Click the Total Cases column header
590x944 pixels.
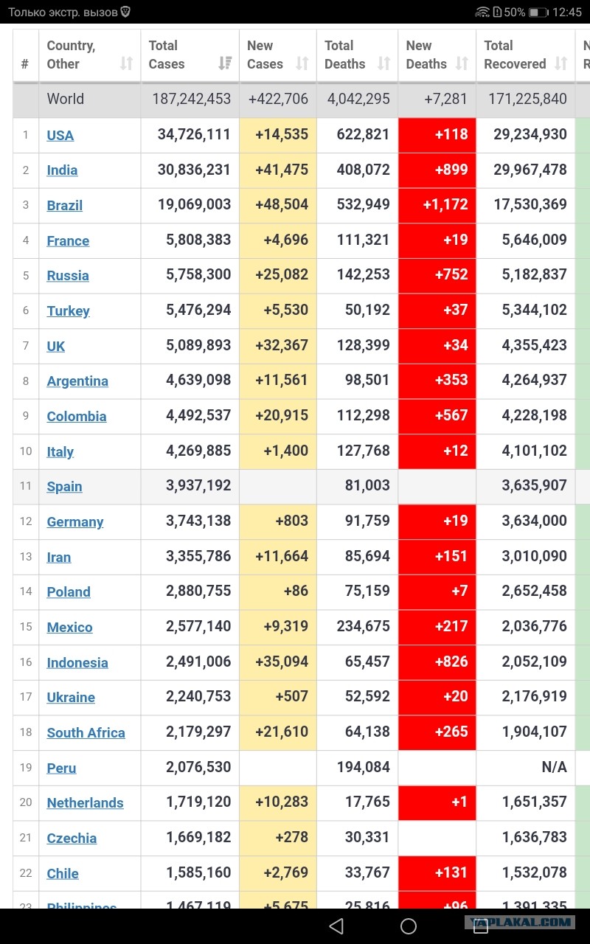(x=190, y=55)
